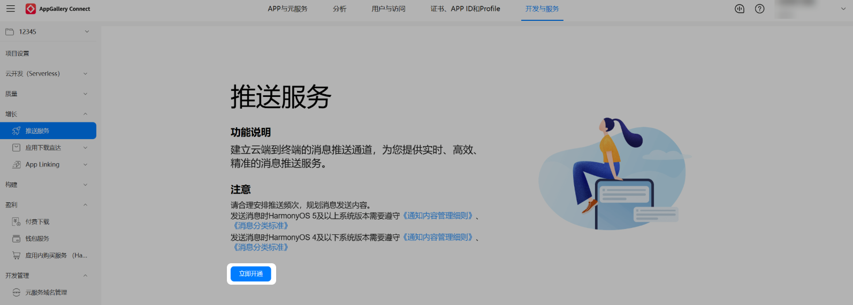Screen dimensions: 853x305
Task: Expand 应用下载直达 submenu chevron
Action: click(x=85, y=148)
